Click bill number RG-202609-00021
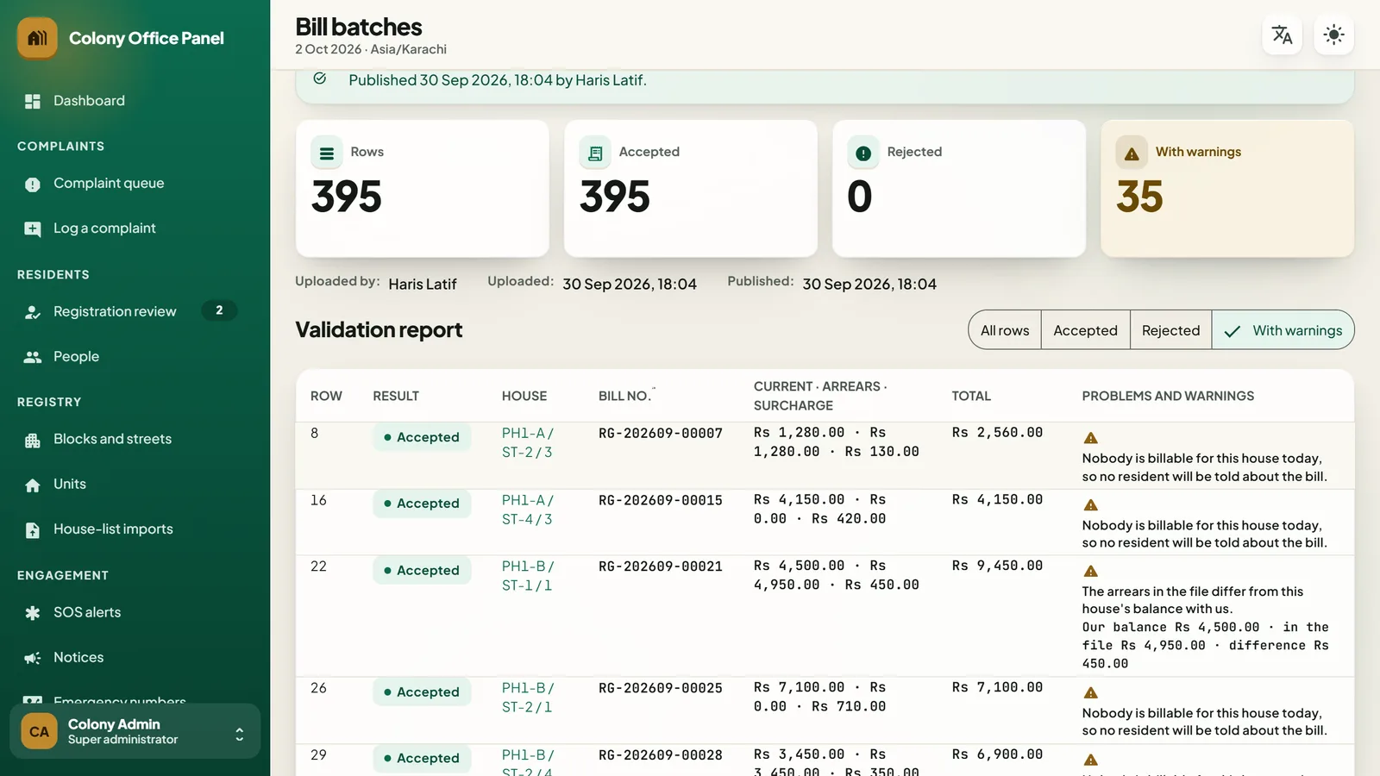 coord(661,566)
